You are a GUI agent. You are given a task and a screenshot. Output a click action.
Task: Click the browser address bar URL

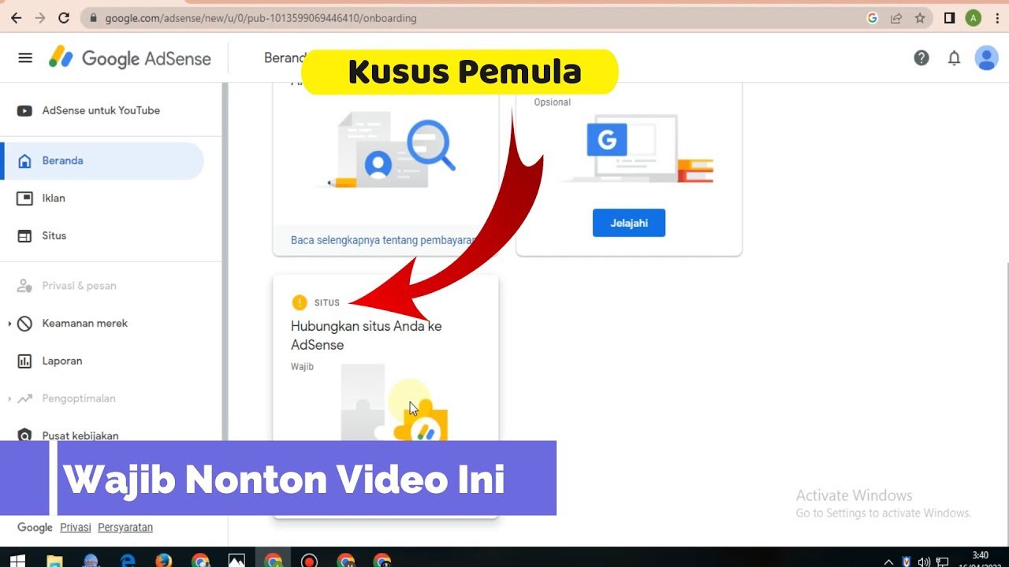(x=261, y=17)
